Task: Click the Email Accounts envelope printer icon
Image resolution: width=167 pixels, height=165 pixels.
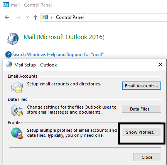Action: 17,87
